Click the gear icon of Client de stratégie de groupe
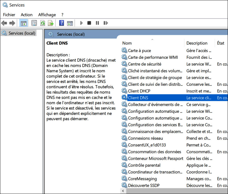 click(124, 77)
